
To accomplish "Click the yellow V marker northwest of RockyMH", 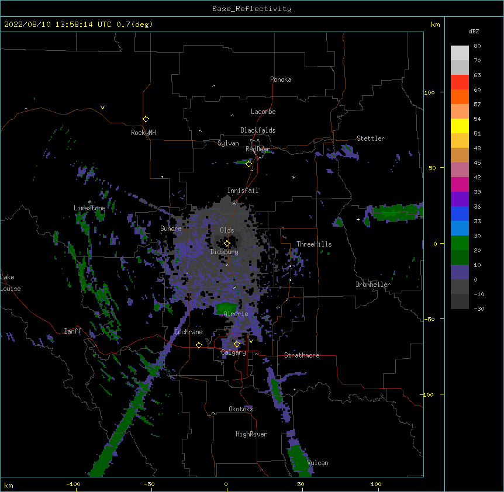I will pyautogui.click(x=102, y=108).
